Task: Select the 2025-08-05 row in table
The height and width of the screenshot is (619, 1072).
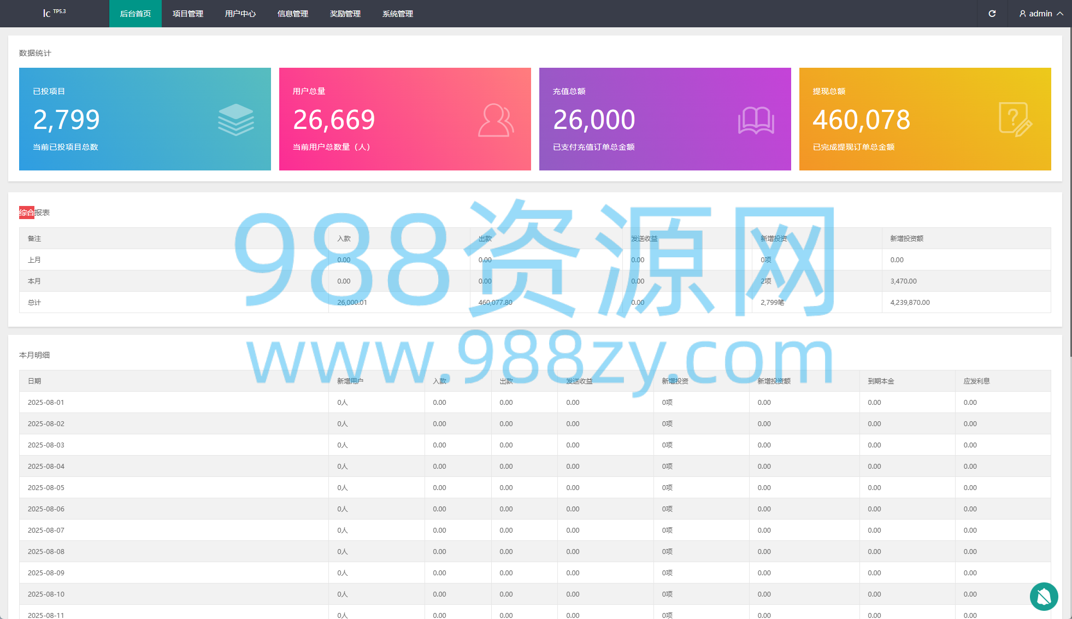Action: (x=535, y=487)
